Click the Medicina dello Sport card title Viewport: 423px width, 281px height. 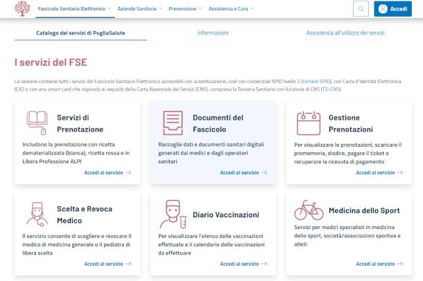[x=364, y=210]
